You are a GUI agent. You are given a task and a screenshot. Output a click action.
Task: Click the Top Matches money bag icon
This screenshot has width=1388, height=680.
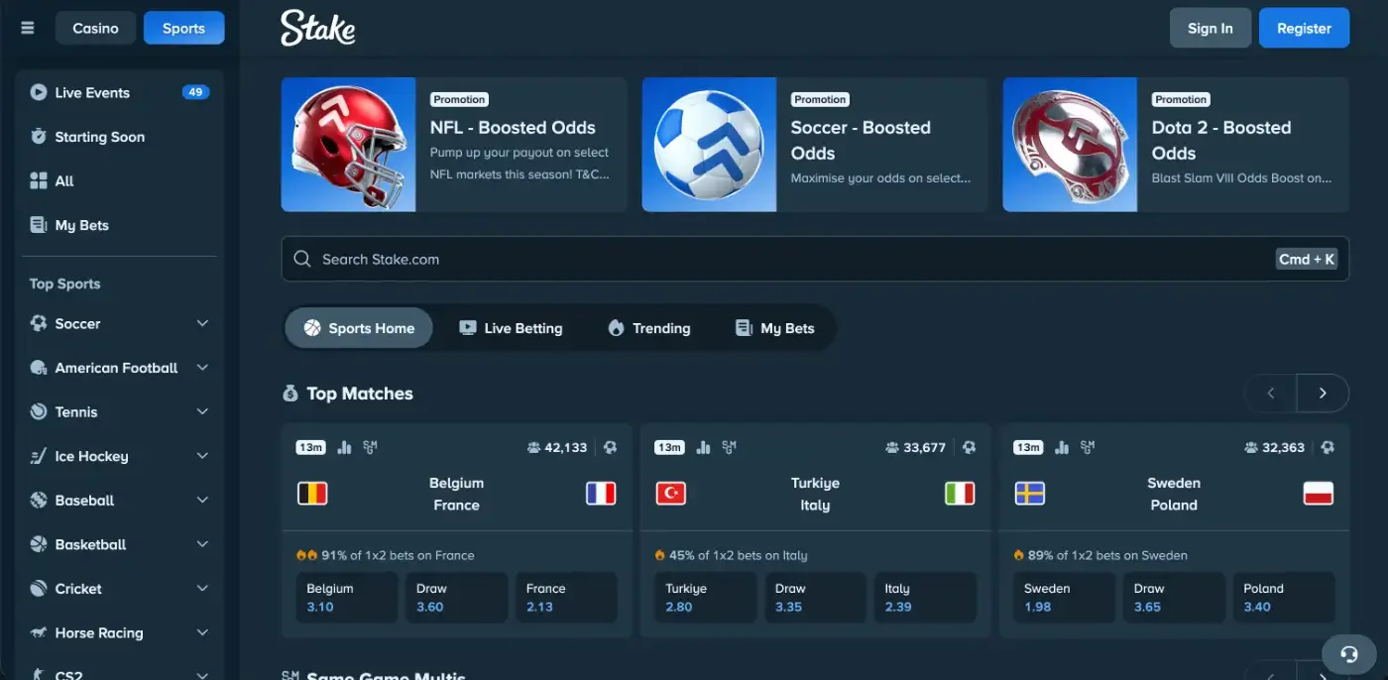[289, 394]
